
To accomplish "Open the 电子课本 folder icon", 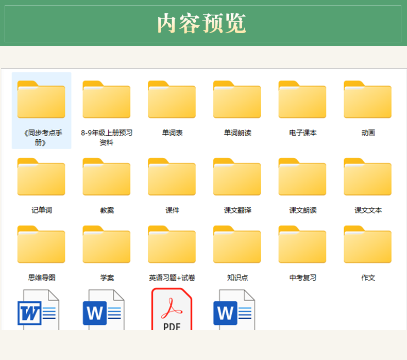I will click(302, 100).
